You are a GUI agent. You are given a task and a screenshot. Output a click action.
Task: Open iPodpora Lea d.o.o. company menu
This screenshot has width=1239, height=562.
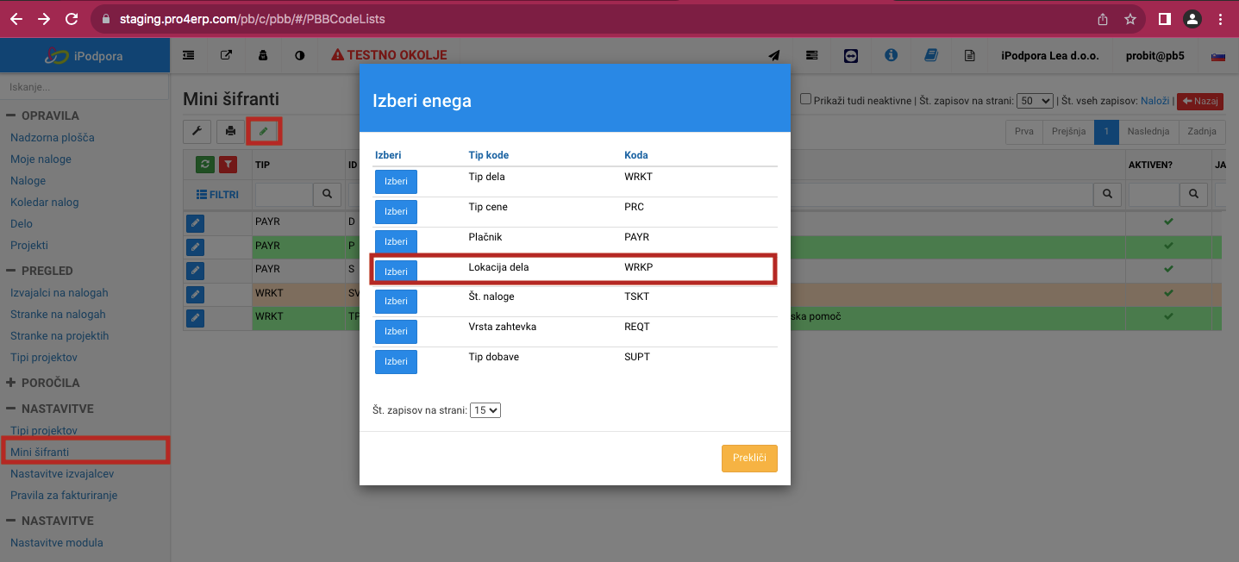pos(1050,56)
